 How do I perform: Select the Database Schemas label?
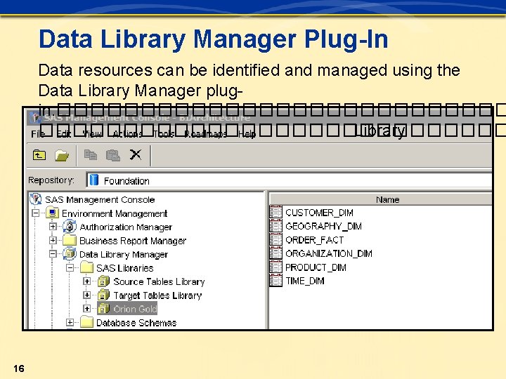coord(136,322)
